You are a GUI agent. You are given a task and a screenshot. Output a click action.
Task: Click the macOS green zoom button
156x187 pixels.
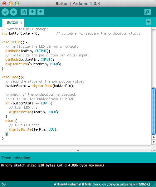pos(17,3)
